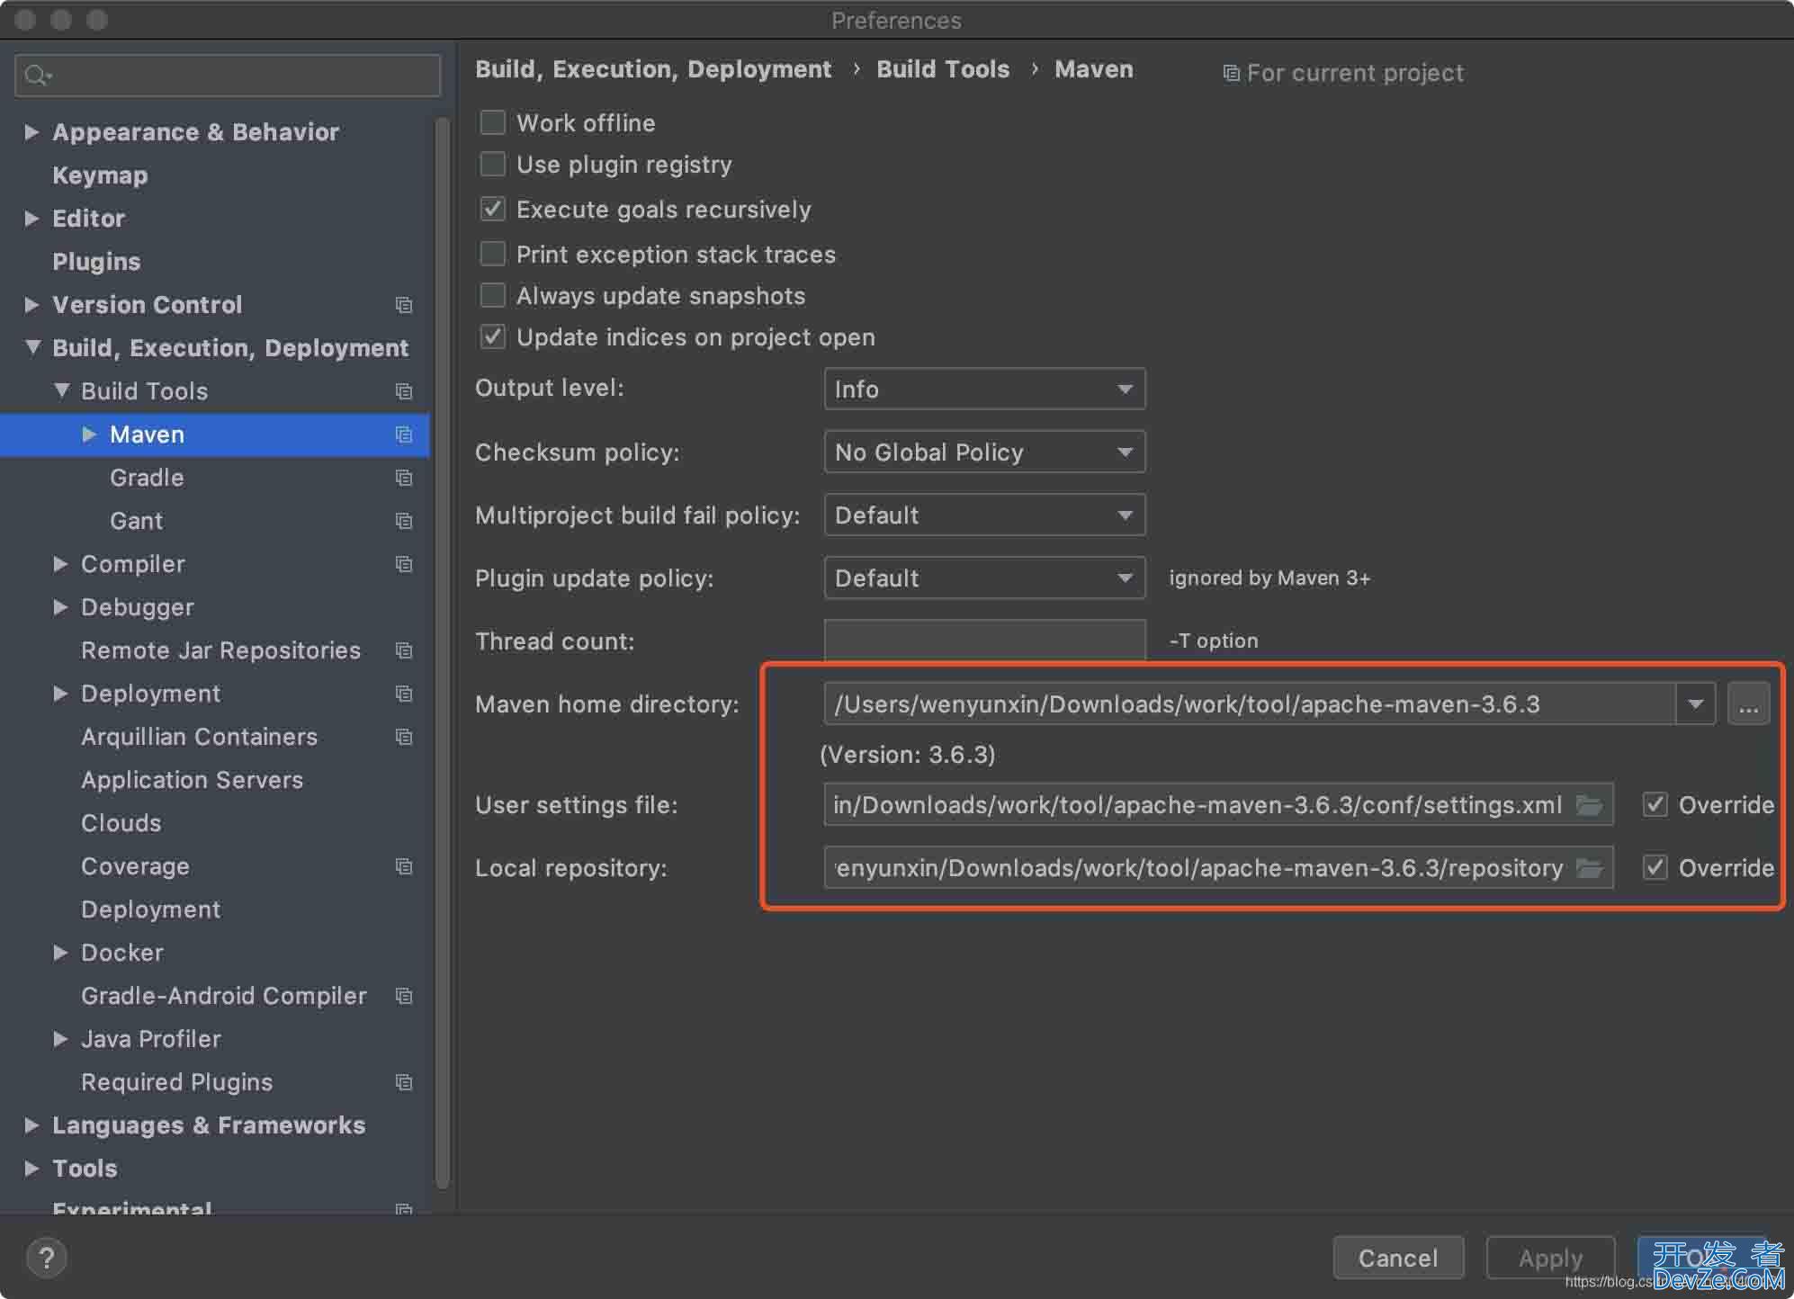The image size is (1794, 1299).
Task: Click the project-level icon beside Experimental
Action: pos(404,1208)
